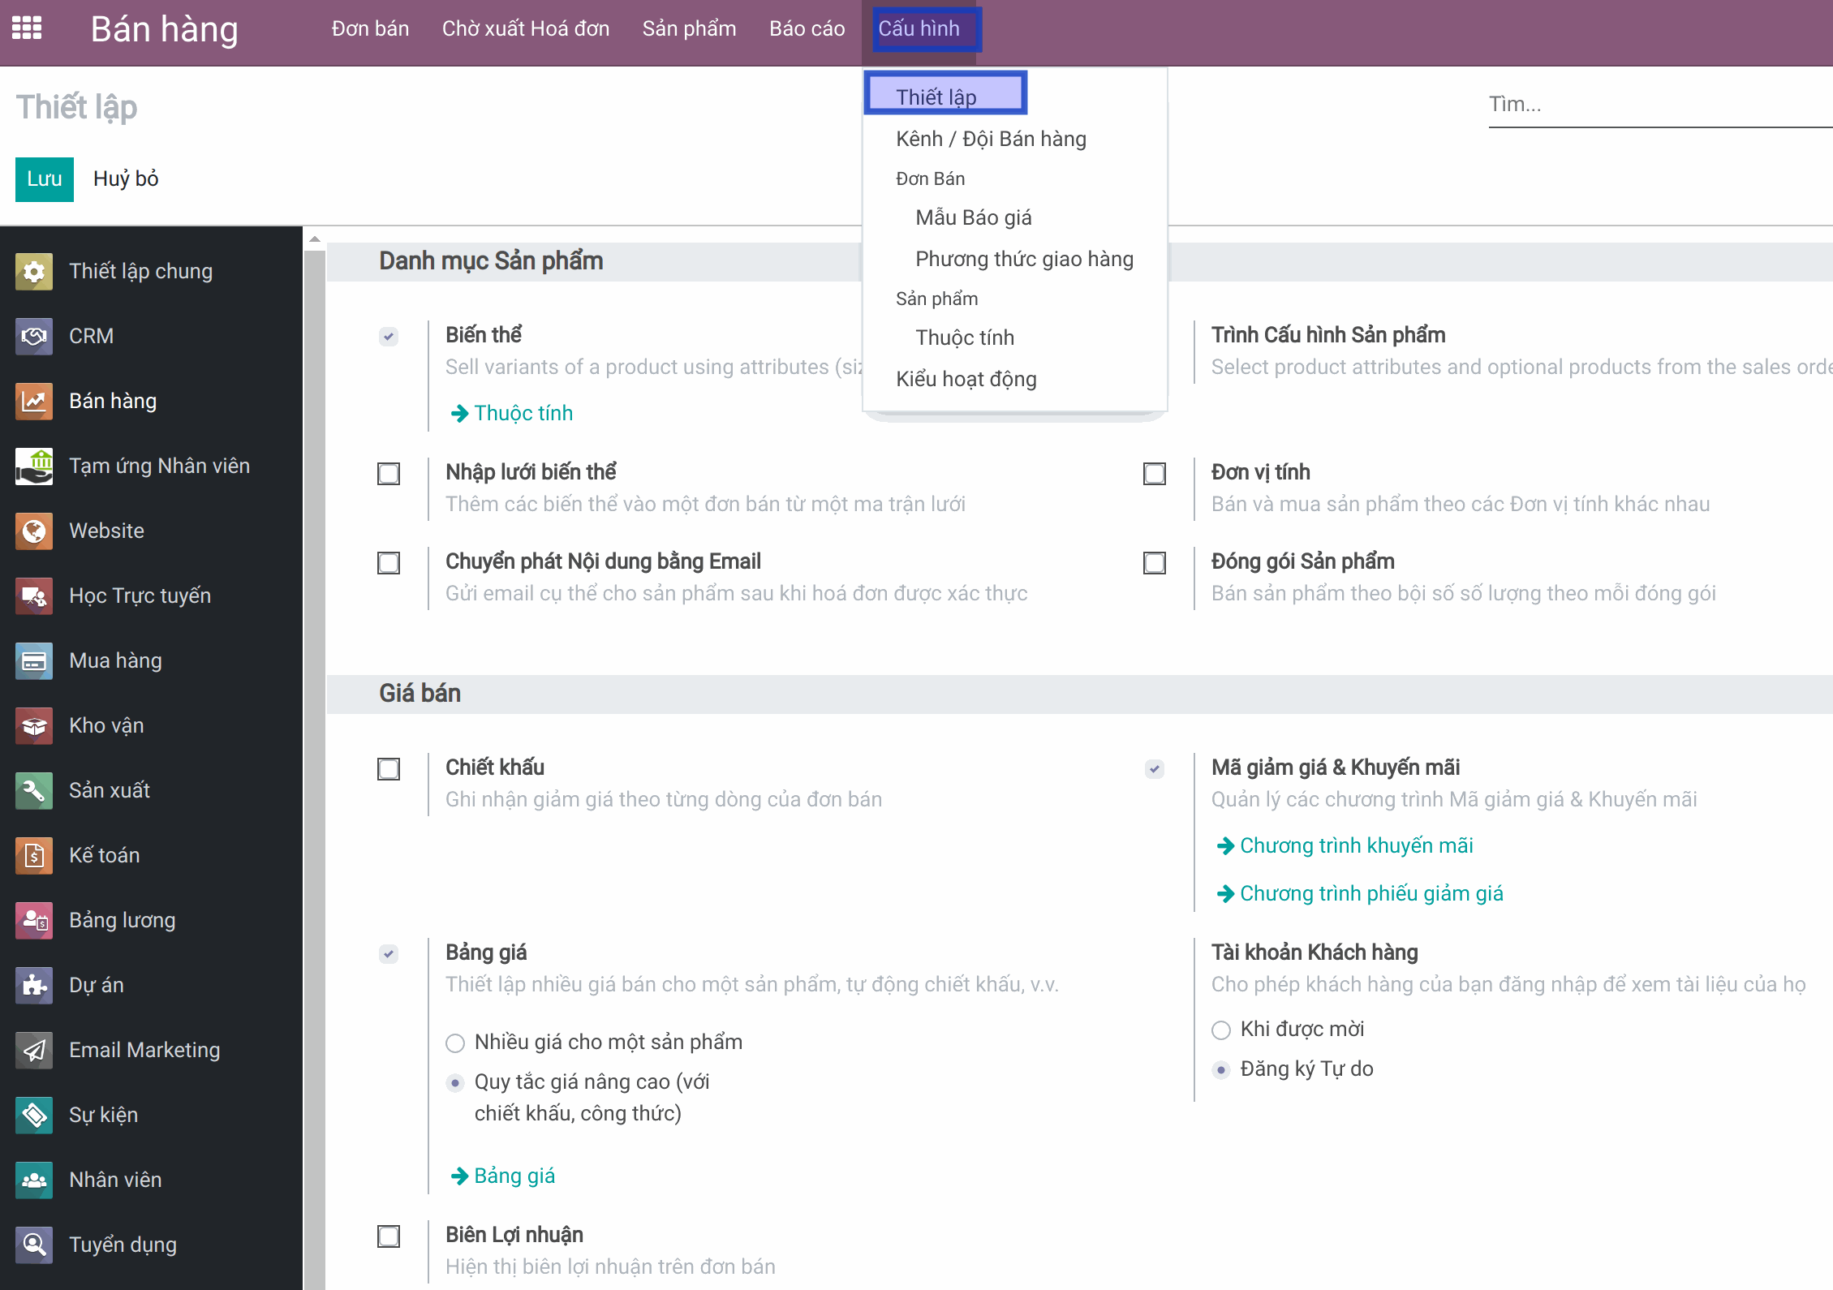Click the Kho vận box icon
This screenshot has width=1833, height=1290.
(x=34, y=725)
